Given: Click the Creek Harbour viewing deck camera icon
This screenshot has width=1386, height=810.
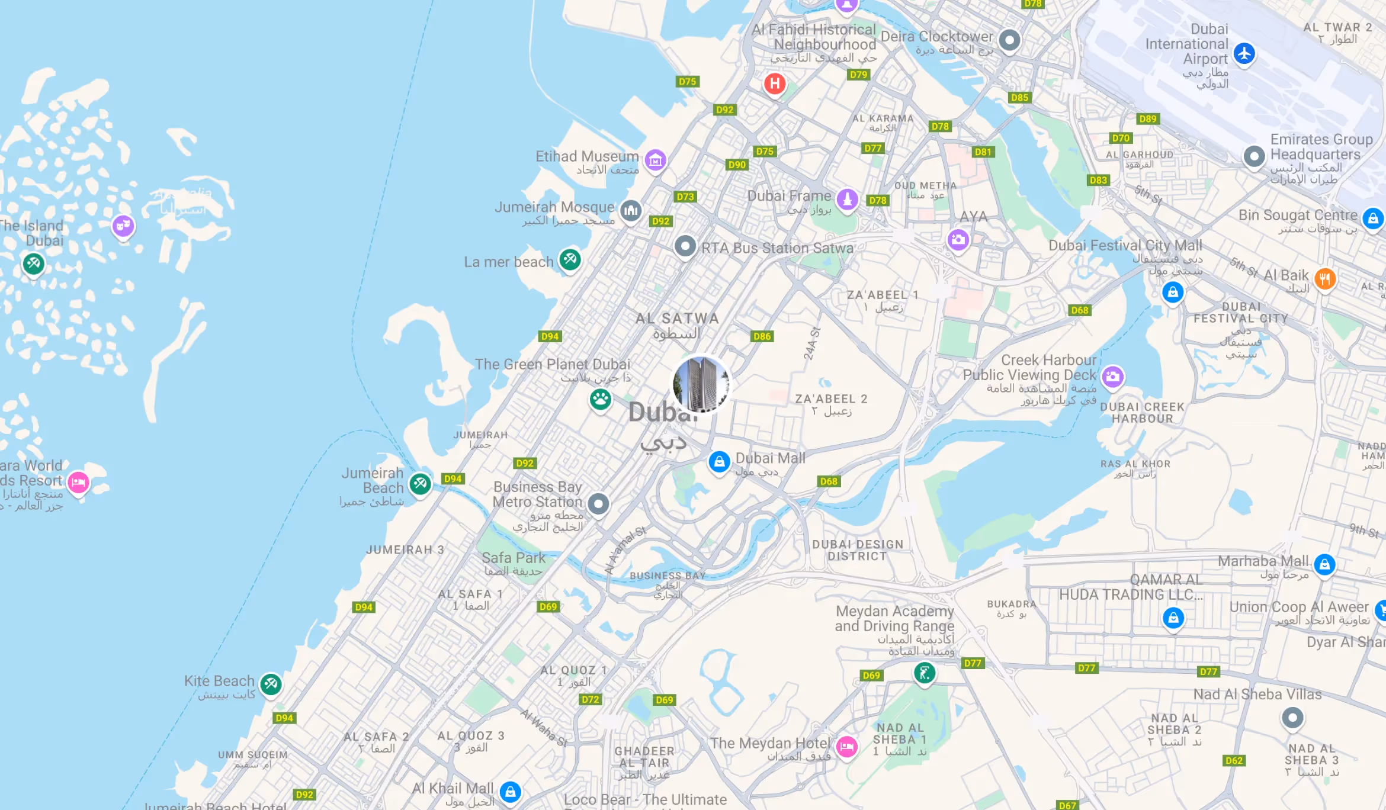Looking at the screenshot, I should (1113, 377).
